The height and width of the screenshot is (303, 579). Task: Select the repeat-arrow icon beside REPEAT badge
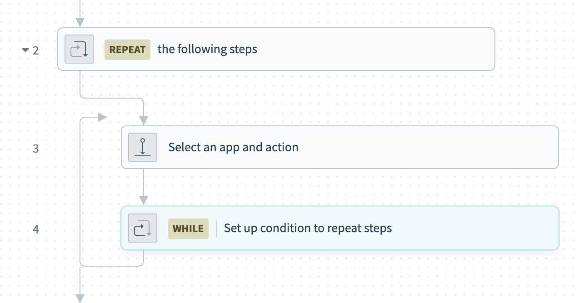point(79,49)
